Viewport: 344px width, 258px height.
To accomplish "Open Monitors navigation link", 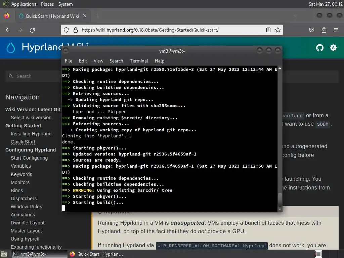I will [20, 182].
